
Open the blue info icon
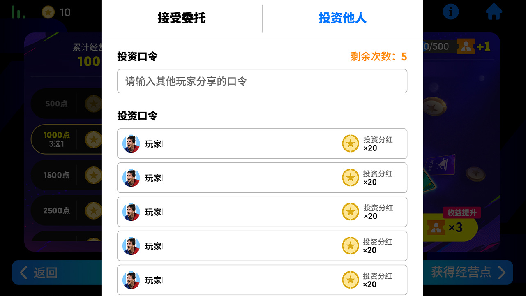(x=450, y=12)
